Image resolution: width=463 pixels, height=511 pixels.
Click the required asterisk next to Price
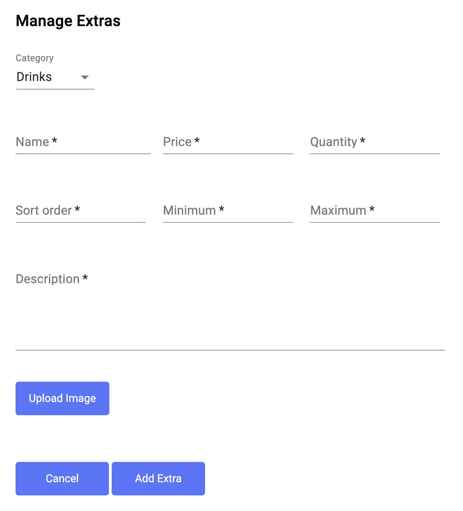pos(197,141)
